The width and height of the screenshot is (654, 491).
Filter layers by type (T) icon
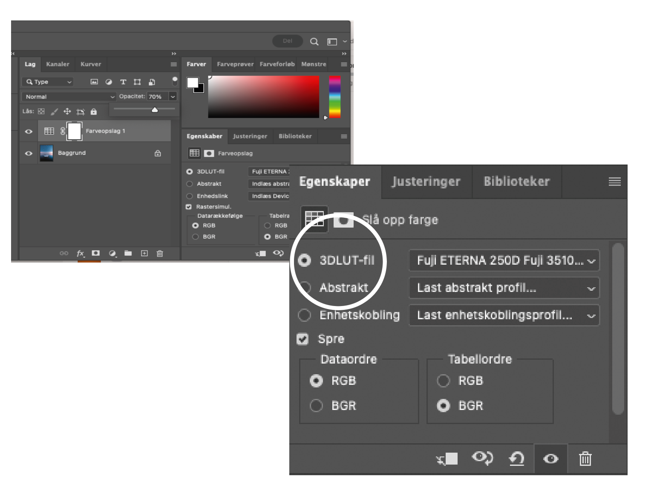click(123, 82)
